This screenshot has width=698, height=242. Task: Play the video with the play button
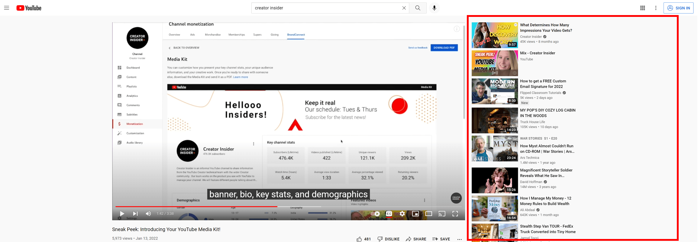122,213
